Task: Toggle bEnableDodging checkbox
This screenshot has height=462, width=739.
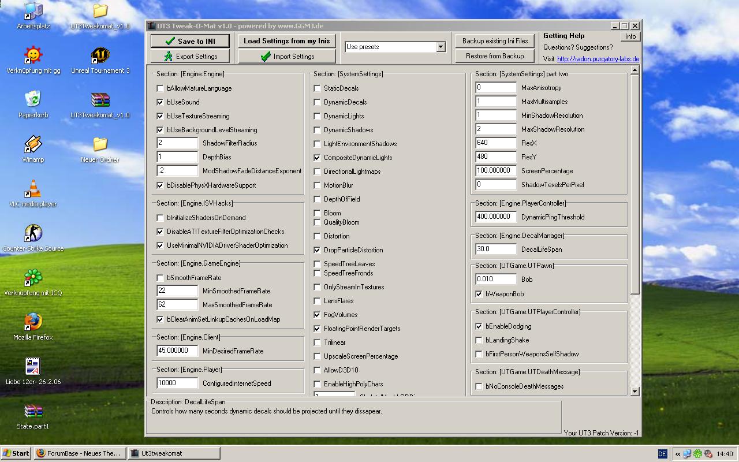Action: 479,326
